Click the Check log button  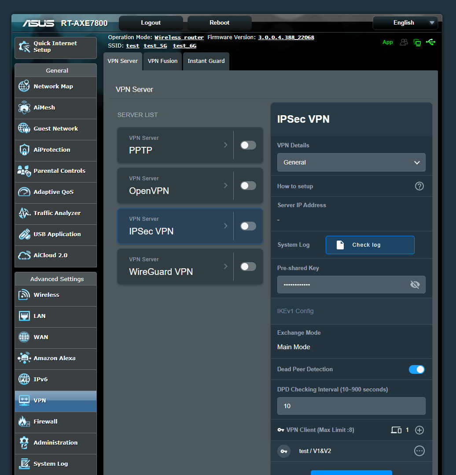tap(370, 245)
